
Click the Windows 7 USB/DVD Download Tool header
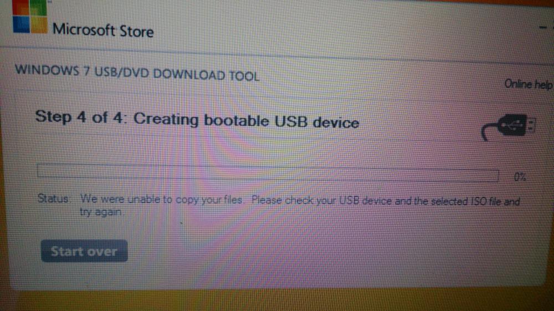pos(137,72)
